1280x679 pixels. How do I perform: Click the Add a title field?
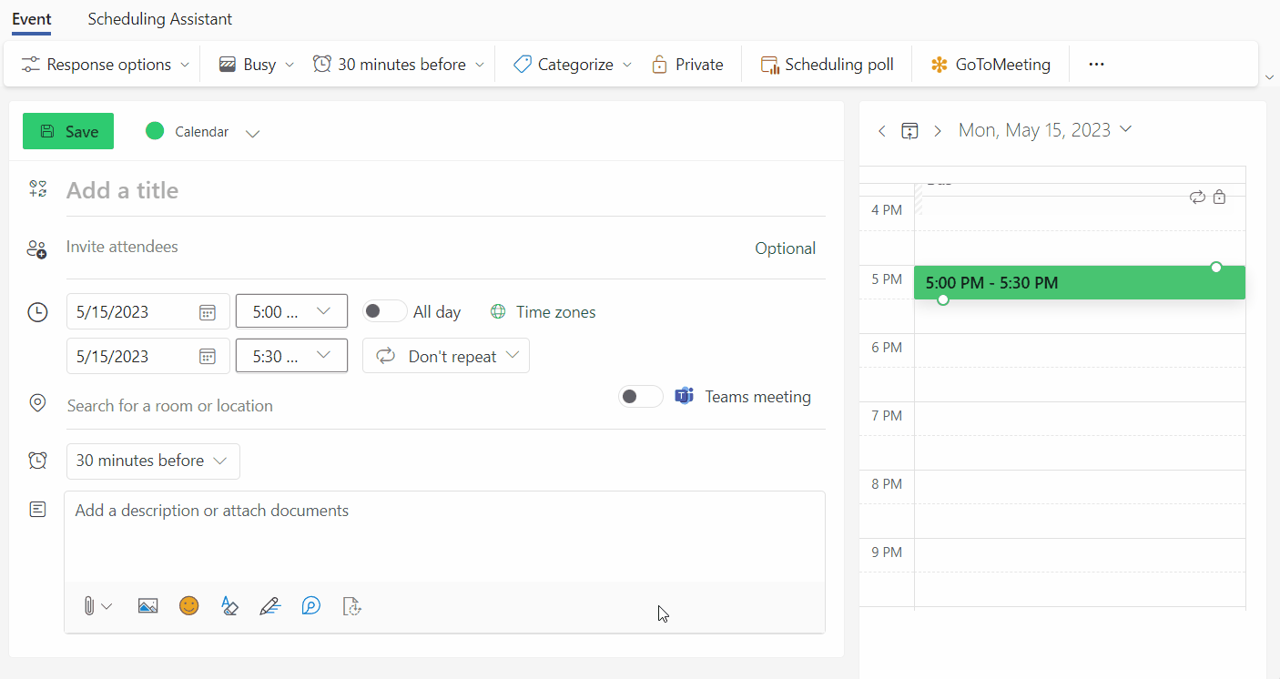273,189
